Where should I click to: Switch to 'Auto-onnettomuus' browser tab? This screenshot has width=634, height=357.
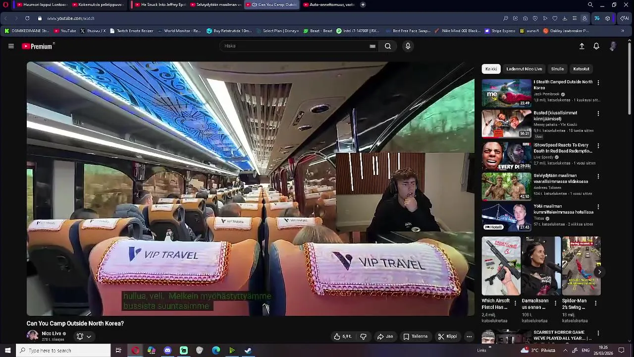pyautogui.click(x=328, y=5)
